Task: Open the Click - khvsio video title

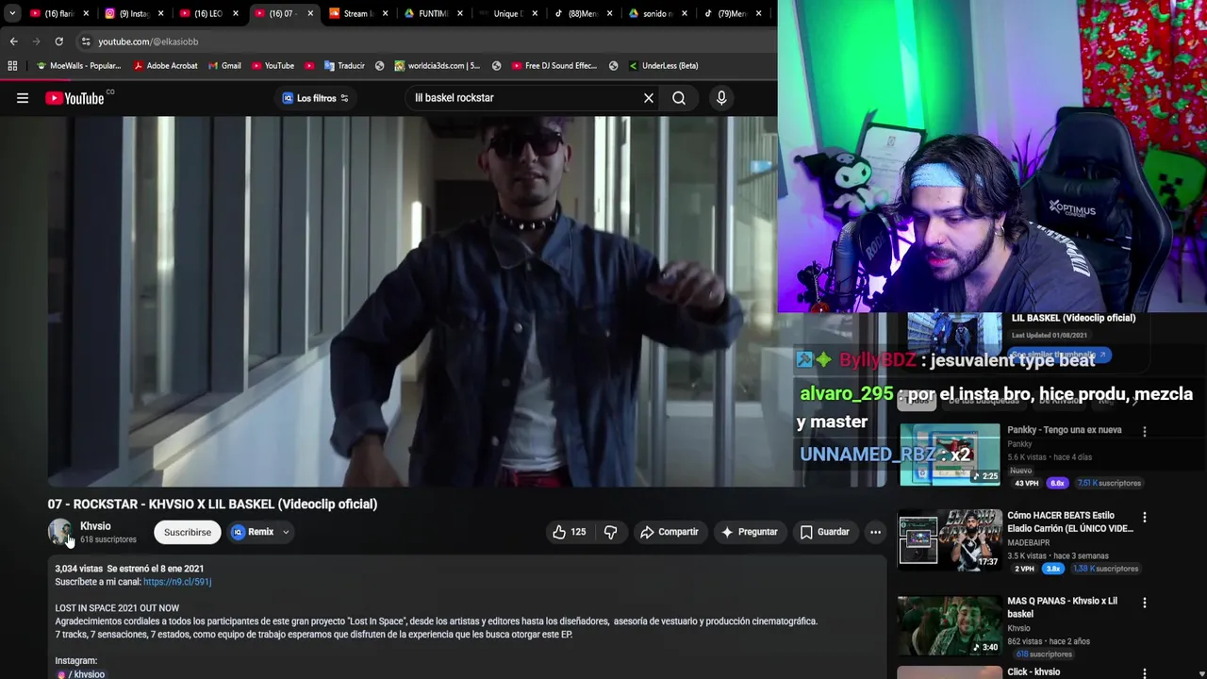Action: click(1033, 672)
